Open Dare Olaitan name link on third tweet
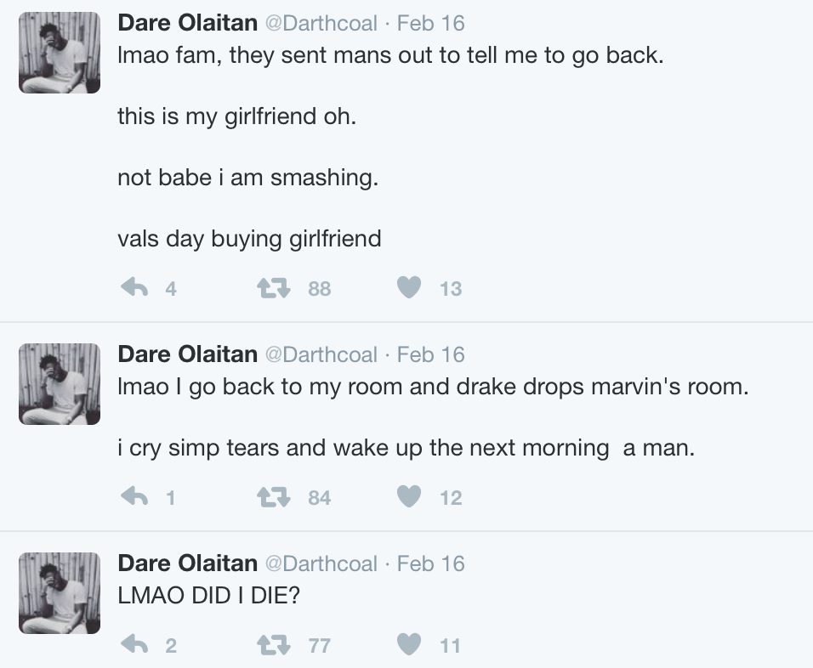The image size is (813, 668). point(188,563)
